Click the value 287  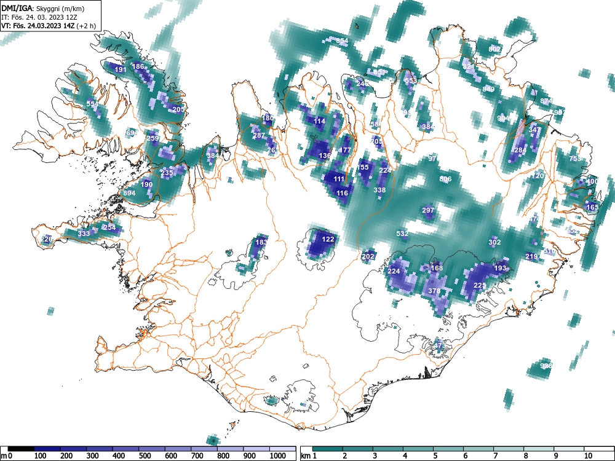pyautogui.click(x=259, y=136)
